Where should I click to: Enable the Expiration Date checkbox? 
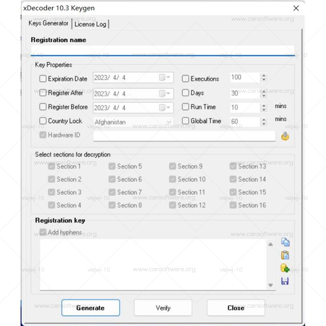point(43,79)
